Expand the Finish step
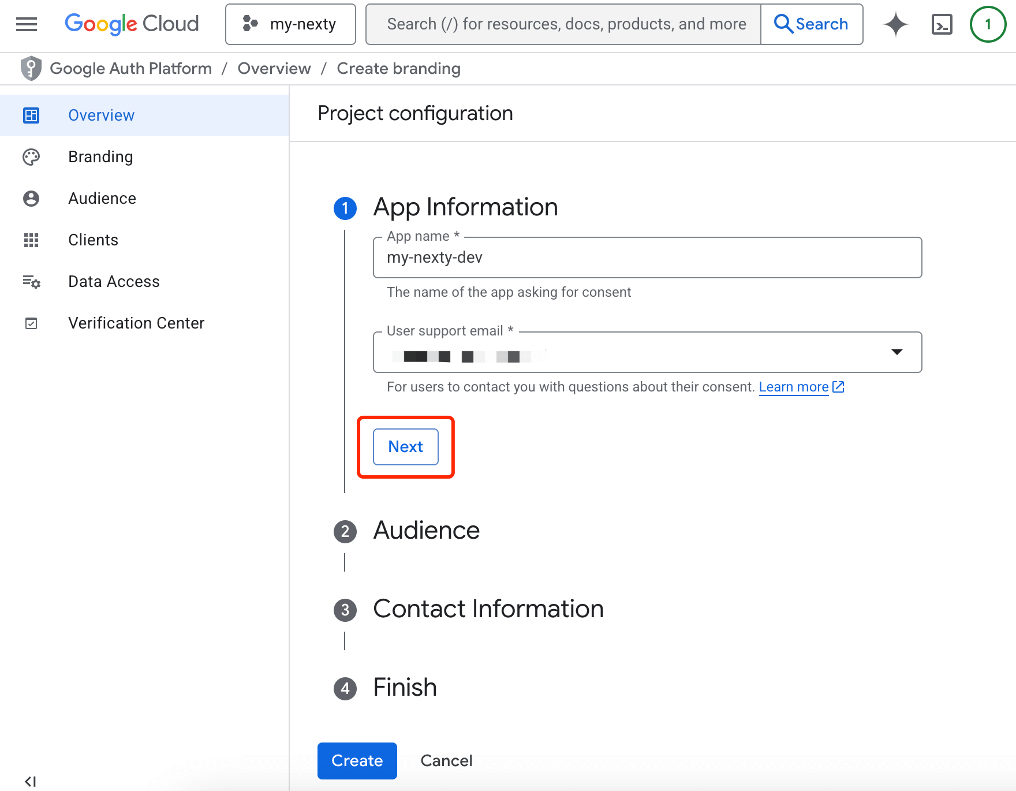This screenshot has width=1016, height=791. click(x=405, y=688)
